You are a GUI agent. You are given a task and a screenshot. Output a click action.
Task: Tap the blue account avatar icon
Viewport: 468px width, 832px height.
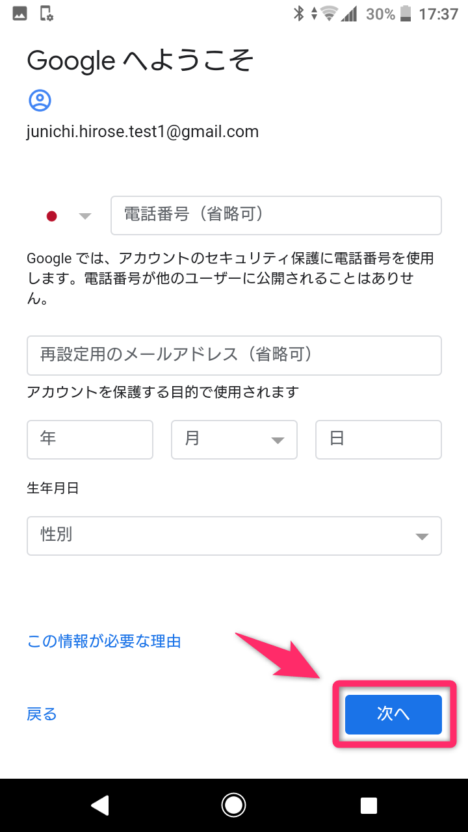tap(40, 100)
